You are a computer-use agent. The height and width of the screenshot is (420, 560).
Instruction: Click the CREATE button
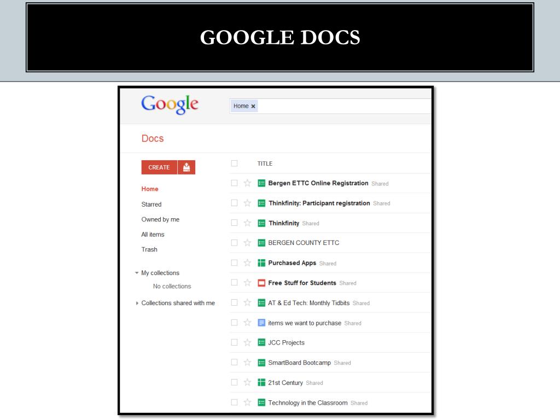click(x=159, y=167)
